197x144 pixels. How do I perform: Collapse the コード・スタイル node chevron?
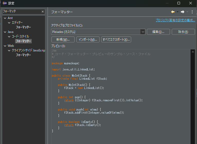click(x=9, y=37)
